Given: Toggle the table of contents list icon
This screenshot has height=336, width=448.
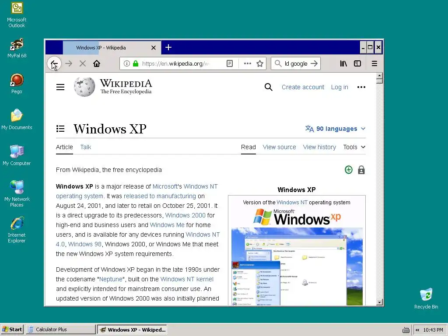Looking at the screenshot, I should [60, 129].
